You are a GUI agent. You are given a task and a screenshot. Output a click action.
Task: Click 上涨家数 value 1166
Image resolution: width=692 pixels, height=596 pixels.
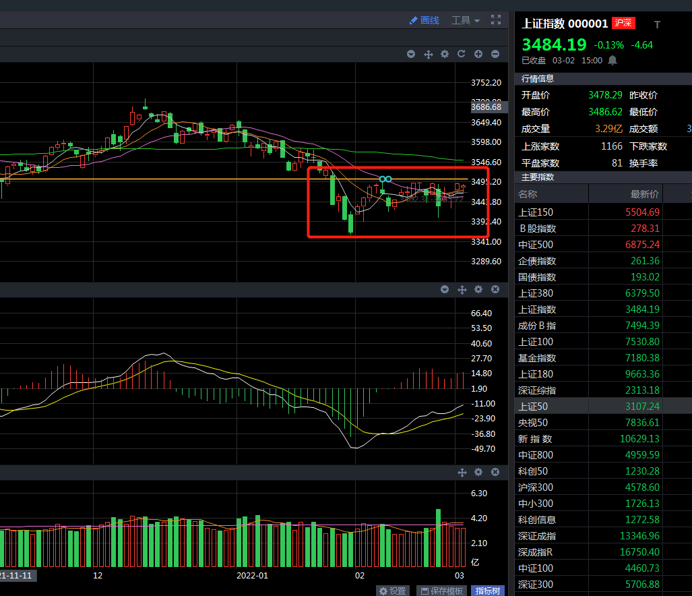pyautogui.click(x=612, y=146)
